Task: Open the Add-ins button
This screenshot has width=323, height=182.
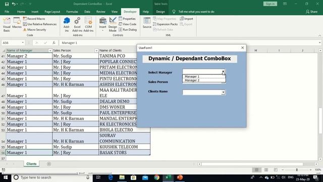Action: point(67,24)
